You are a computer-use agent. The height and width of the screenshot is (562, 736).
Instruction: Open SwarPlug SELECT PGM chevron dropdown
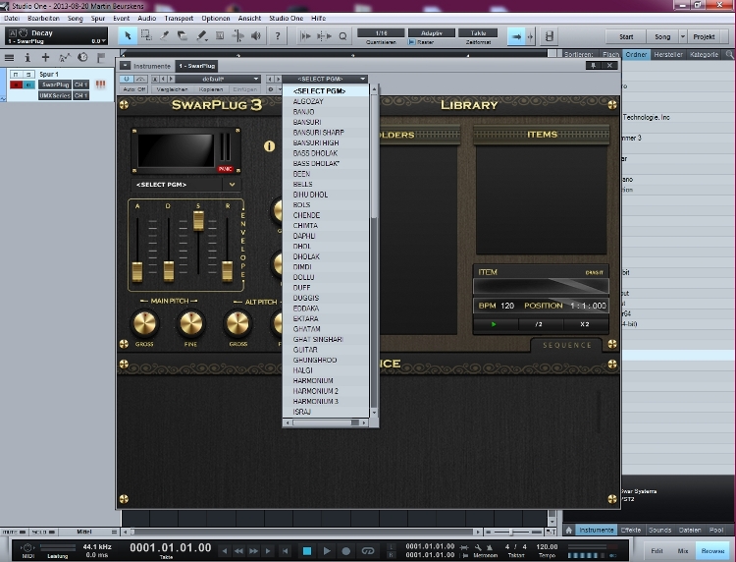click(x=232, y=185)
